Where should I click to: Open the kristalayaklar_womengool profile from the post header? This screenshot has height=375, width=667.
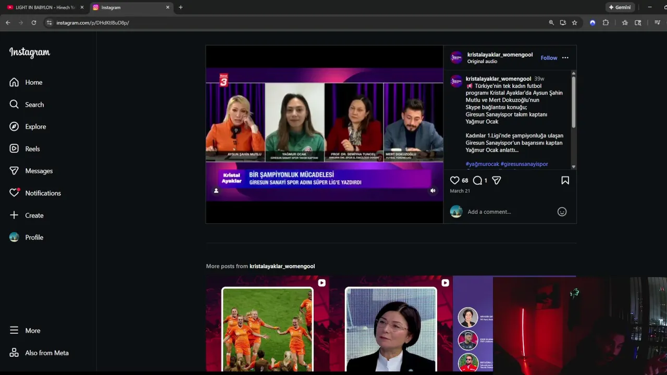(x=500, y=55)
